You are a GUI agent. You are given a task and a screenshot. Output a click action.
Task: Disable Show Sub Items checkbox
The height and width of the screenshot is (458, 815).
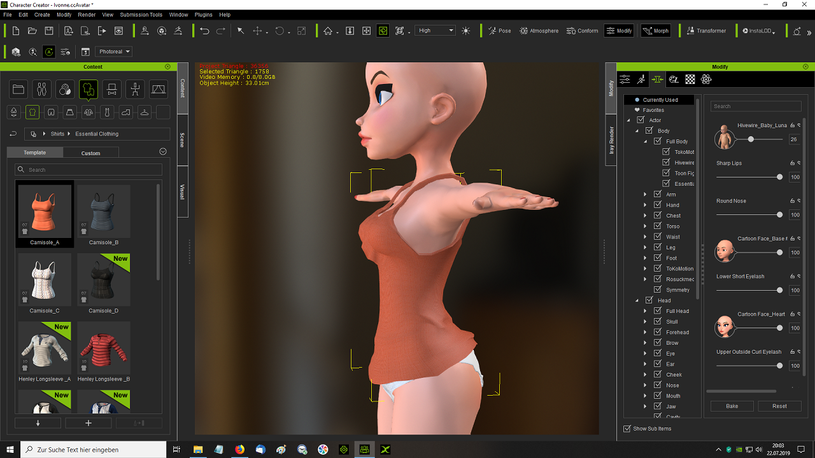[x=627, y=429]
